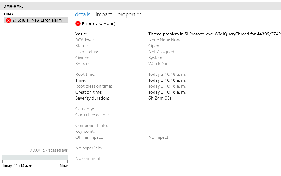Open the details tab
This screenshot has height=176, width=281.
[x=83, y=14]
